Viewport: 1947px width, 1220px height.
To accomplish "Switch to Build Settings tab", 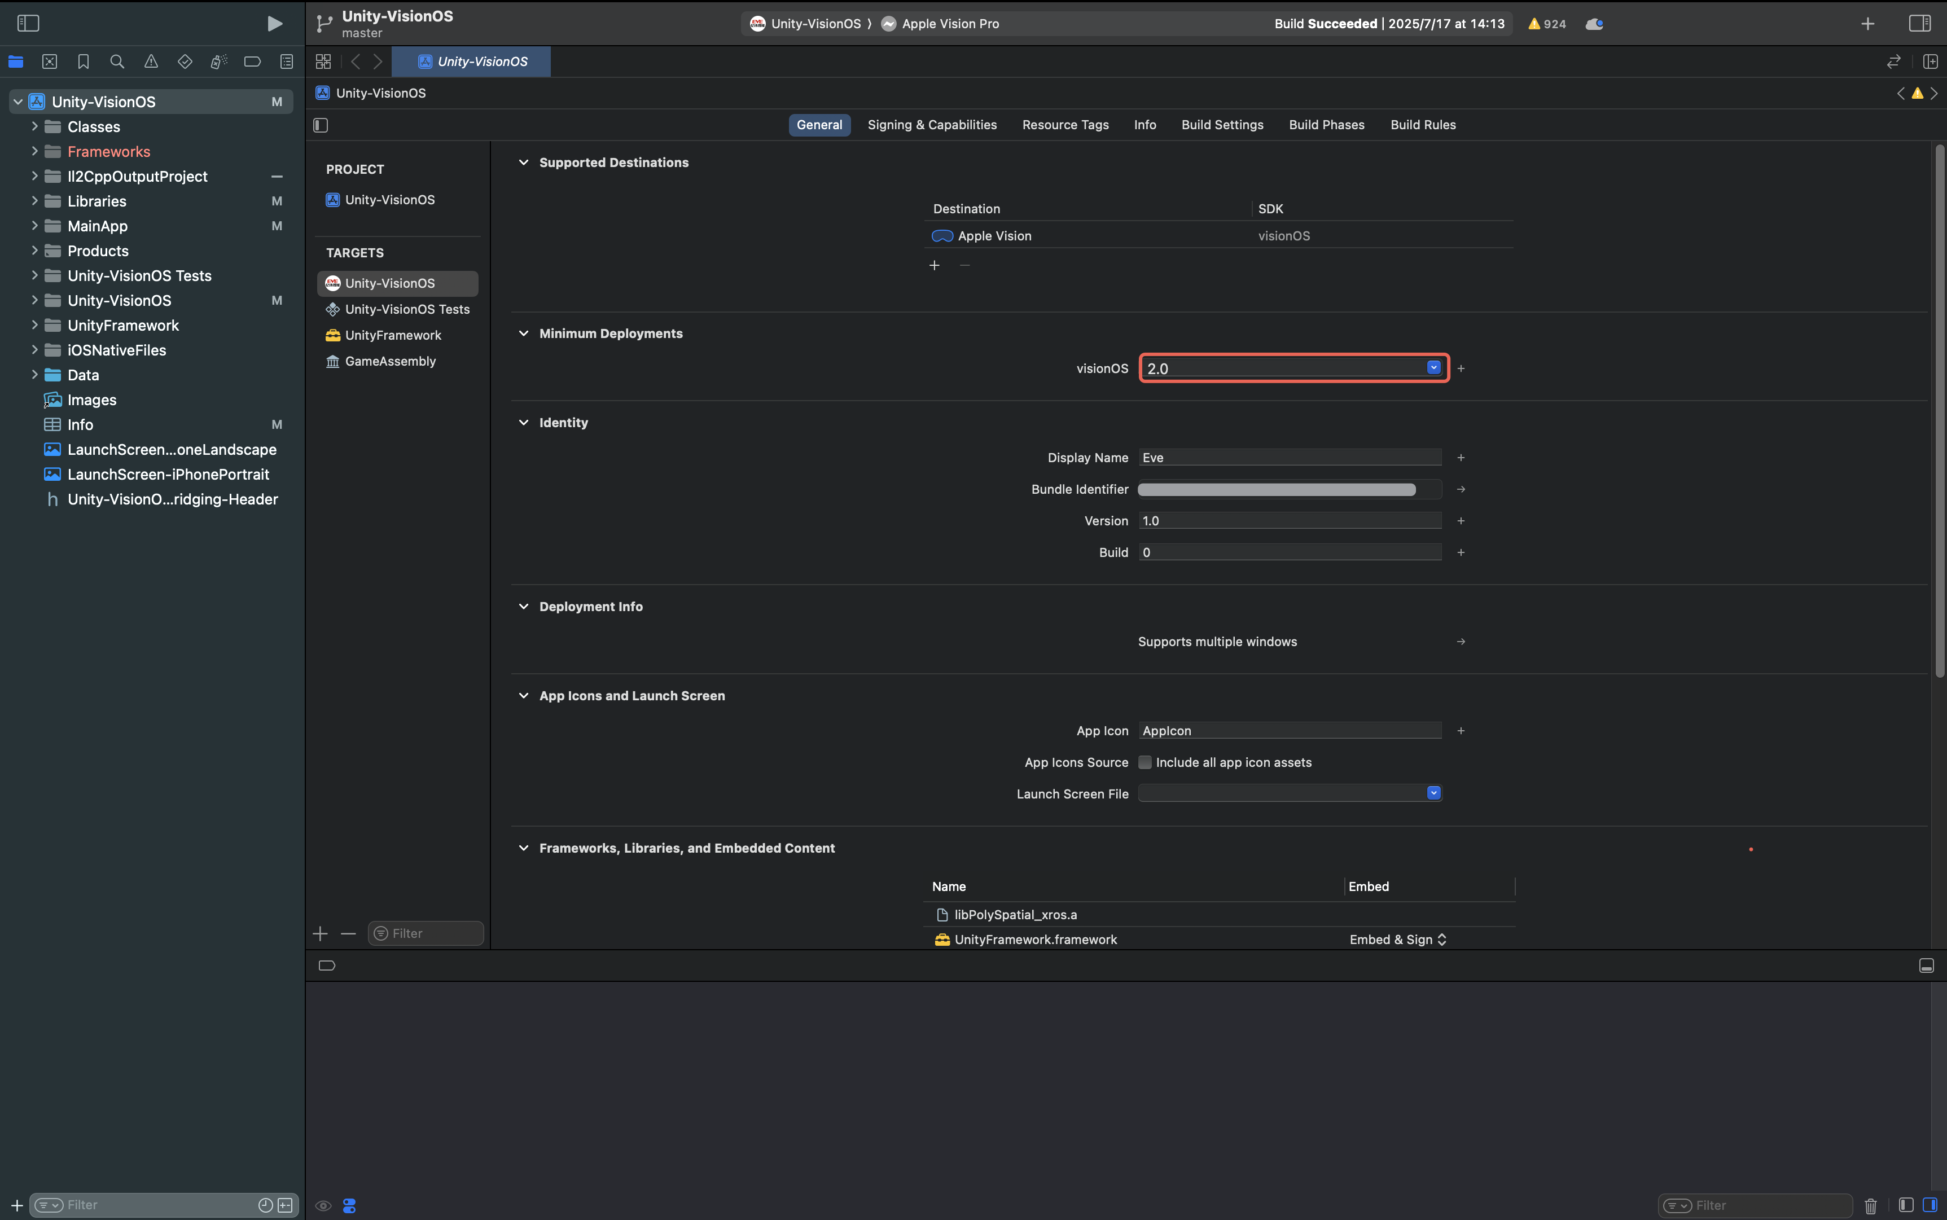I will [1222, 125].
